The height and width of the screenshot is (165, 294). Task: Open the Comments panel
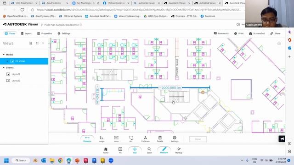pos(221,33)
